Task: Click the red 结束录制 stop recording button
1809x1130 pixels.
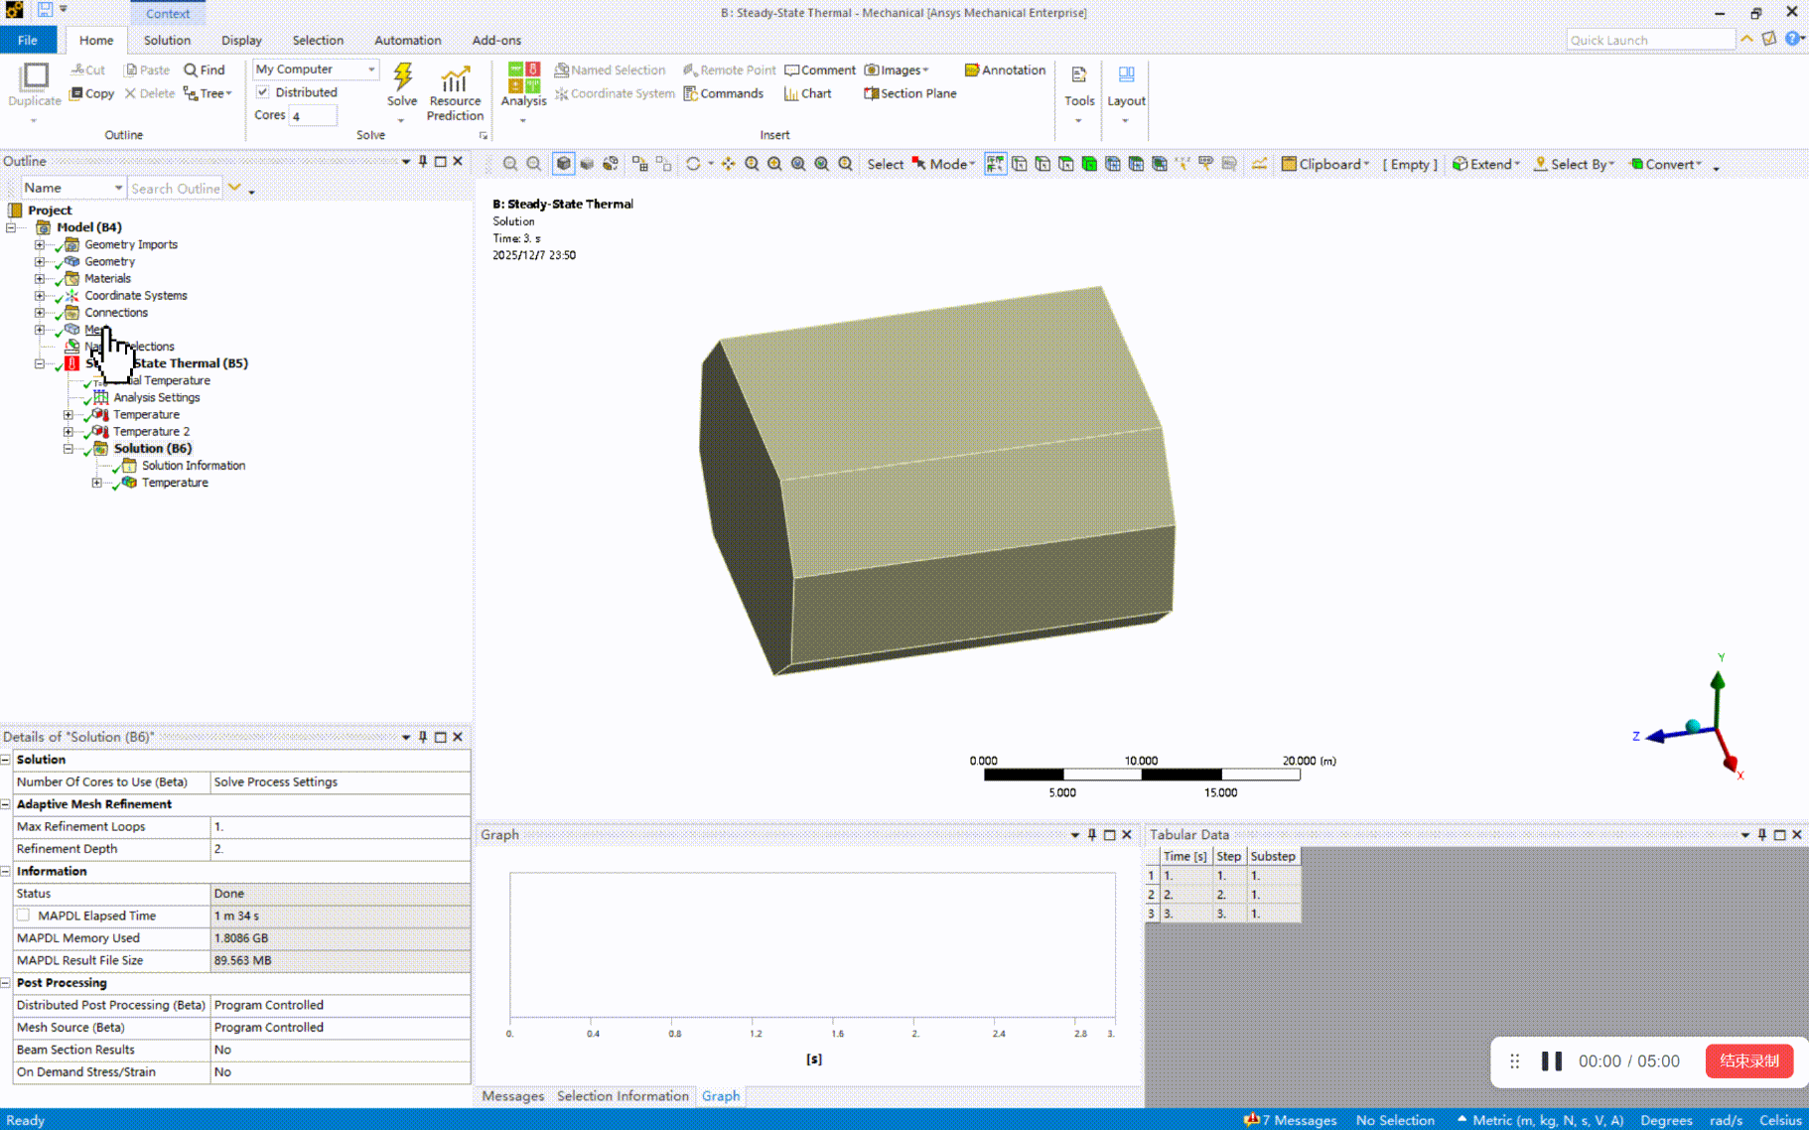Action: coord(1749,1060)
